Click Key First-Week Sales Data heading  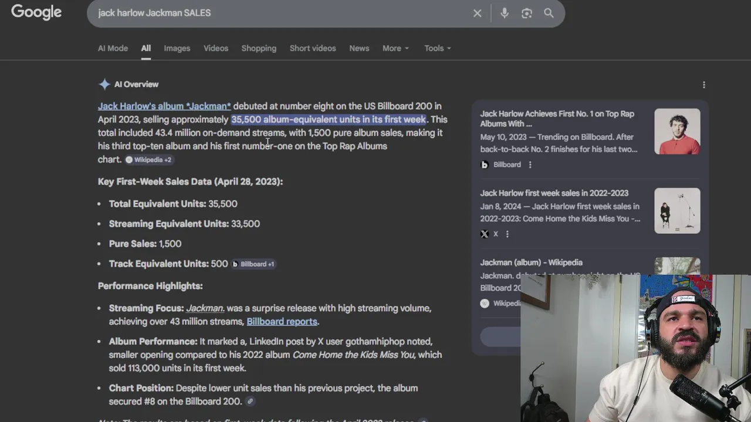190,182
